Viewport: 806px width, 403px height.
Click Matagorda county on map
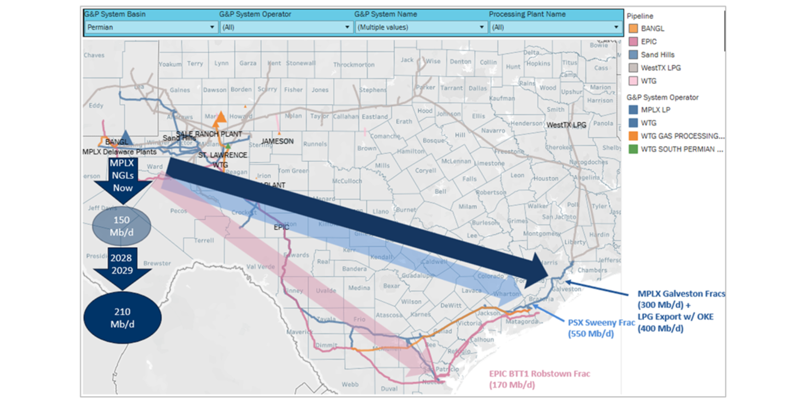[521, 321]
